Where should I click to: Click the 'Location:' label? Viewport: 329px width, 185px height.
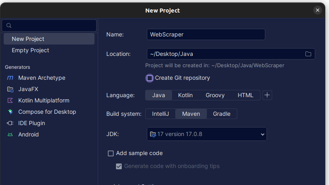click(118, 54)
